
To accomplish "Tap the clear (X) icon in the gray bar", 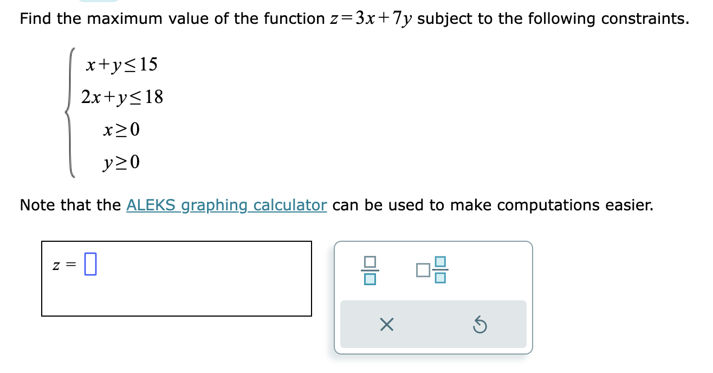I will [x=386, y=324].
